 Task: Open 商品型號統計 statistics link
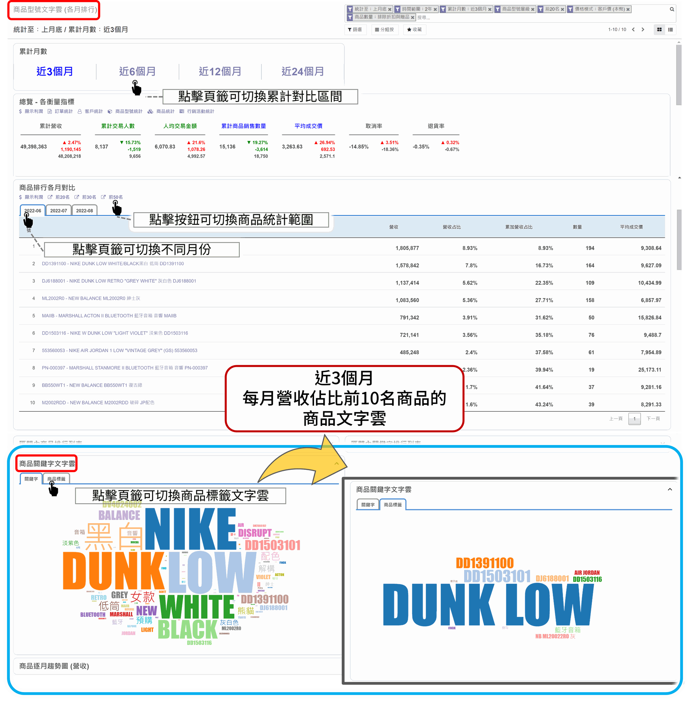[129, 112]
